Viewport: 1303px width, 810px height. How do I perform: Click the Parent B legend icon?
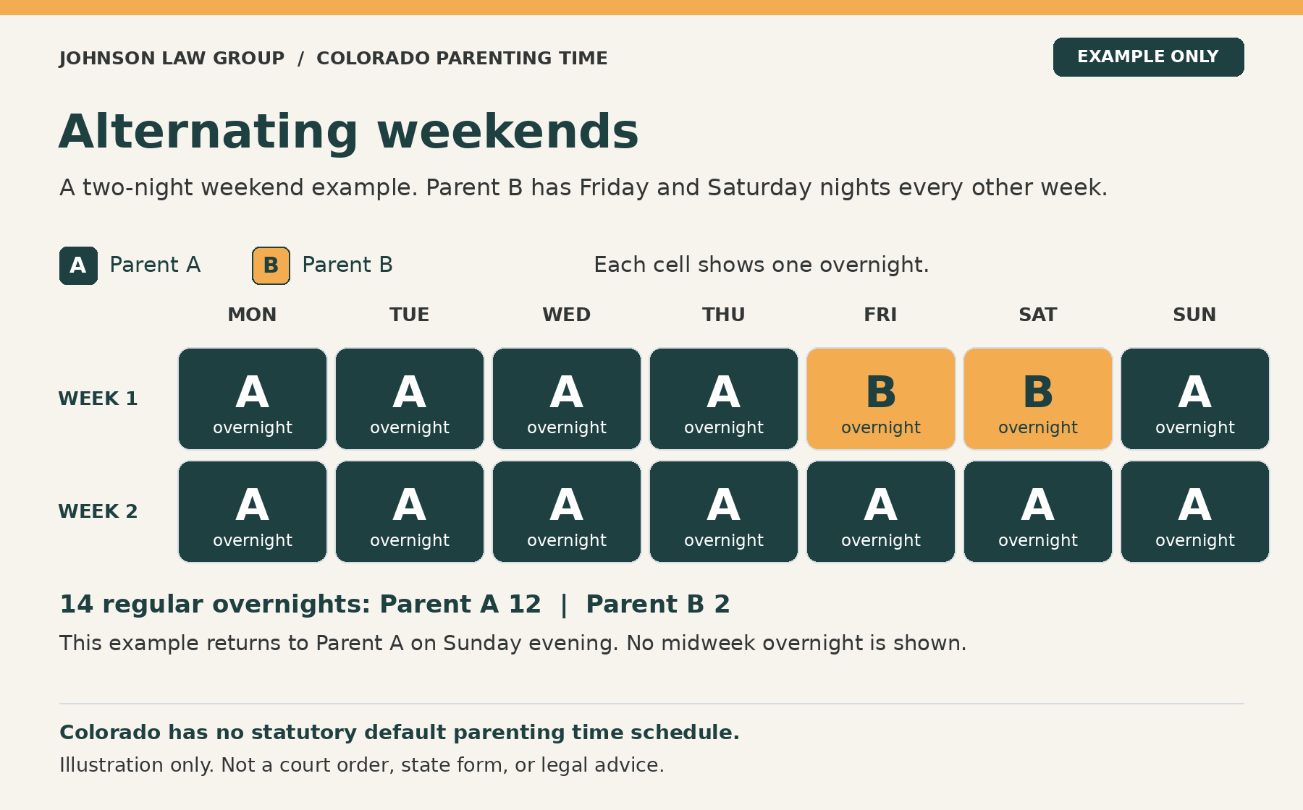click(x=271, y=265)
